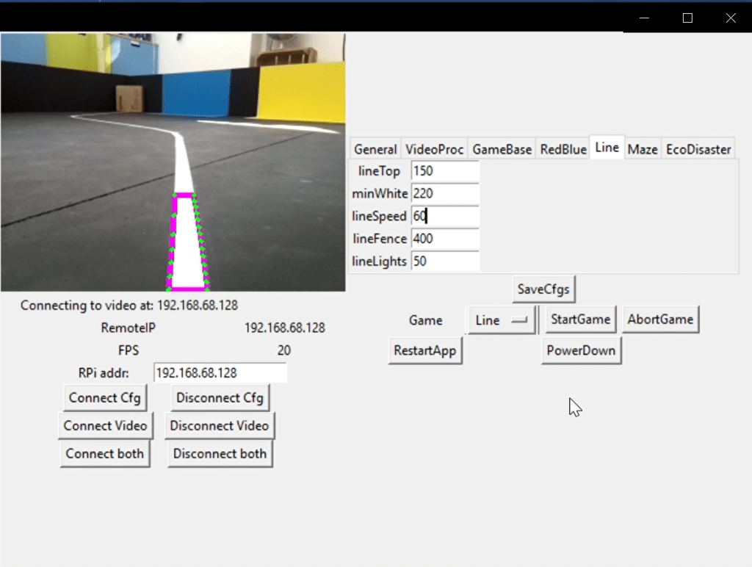Click the Disconnect both button
This screenshot has width=752, height=567.
click(x=220, y=453)
